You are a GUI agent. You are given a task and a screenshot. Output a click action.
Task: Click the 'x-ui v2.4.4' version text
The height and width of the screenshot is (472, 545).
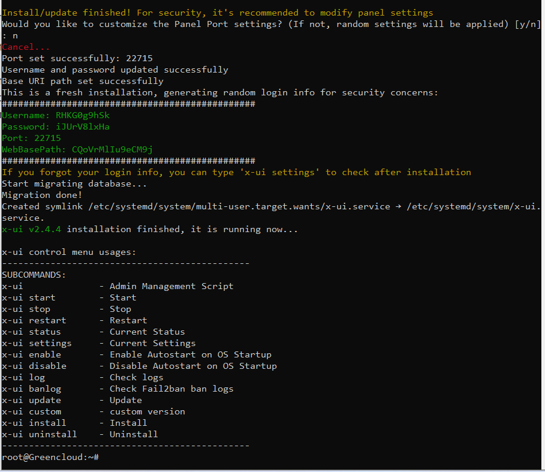31,229
